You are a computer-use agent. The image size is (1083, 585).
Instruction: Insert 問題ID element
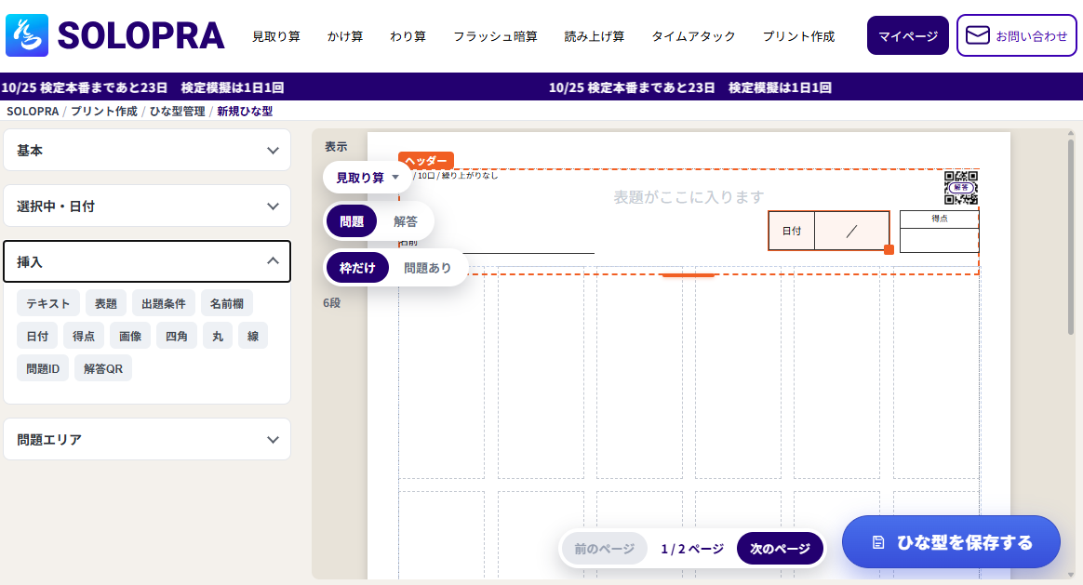click(x=43, y=368)
